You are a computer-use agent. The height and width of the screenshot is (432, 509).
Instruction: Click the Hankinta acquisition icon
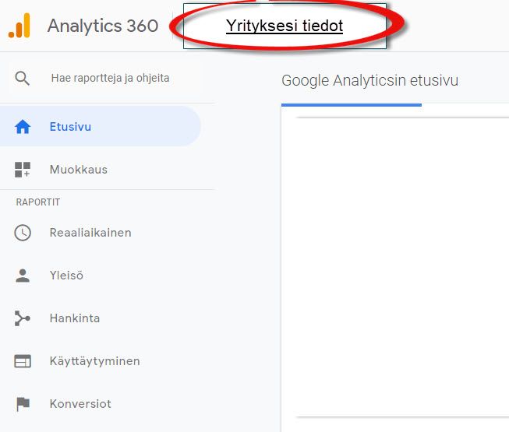pyautogui.click(x=23, y=318)
